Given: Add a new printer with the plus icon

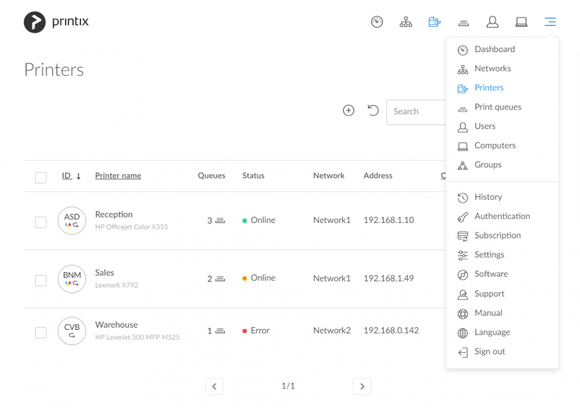Looking at the screenshot, I should click(x=349, y=110).
